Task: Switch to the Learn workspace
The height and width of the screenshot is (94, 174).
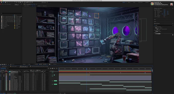Action: tap(134, 2)
